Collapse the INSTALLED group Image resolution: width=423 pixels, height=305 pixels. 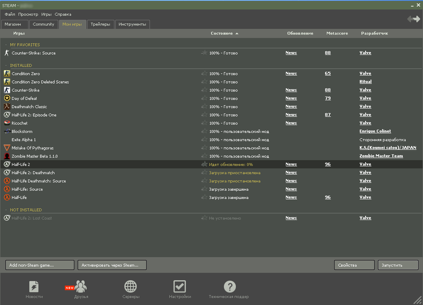[x=6, y=66]
